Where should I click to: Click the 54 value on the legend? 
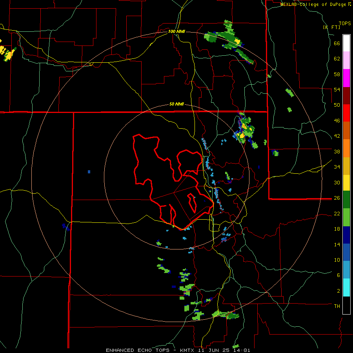[337, 89]
